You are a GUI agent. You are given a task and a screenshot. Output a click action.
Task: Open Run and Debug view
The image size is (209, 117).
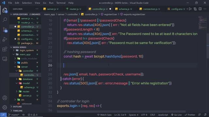pyautogui.click(x=5, y=39)
